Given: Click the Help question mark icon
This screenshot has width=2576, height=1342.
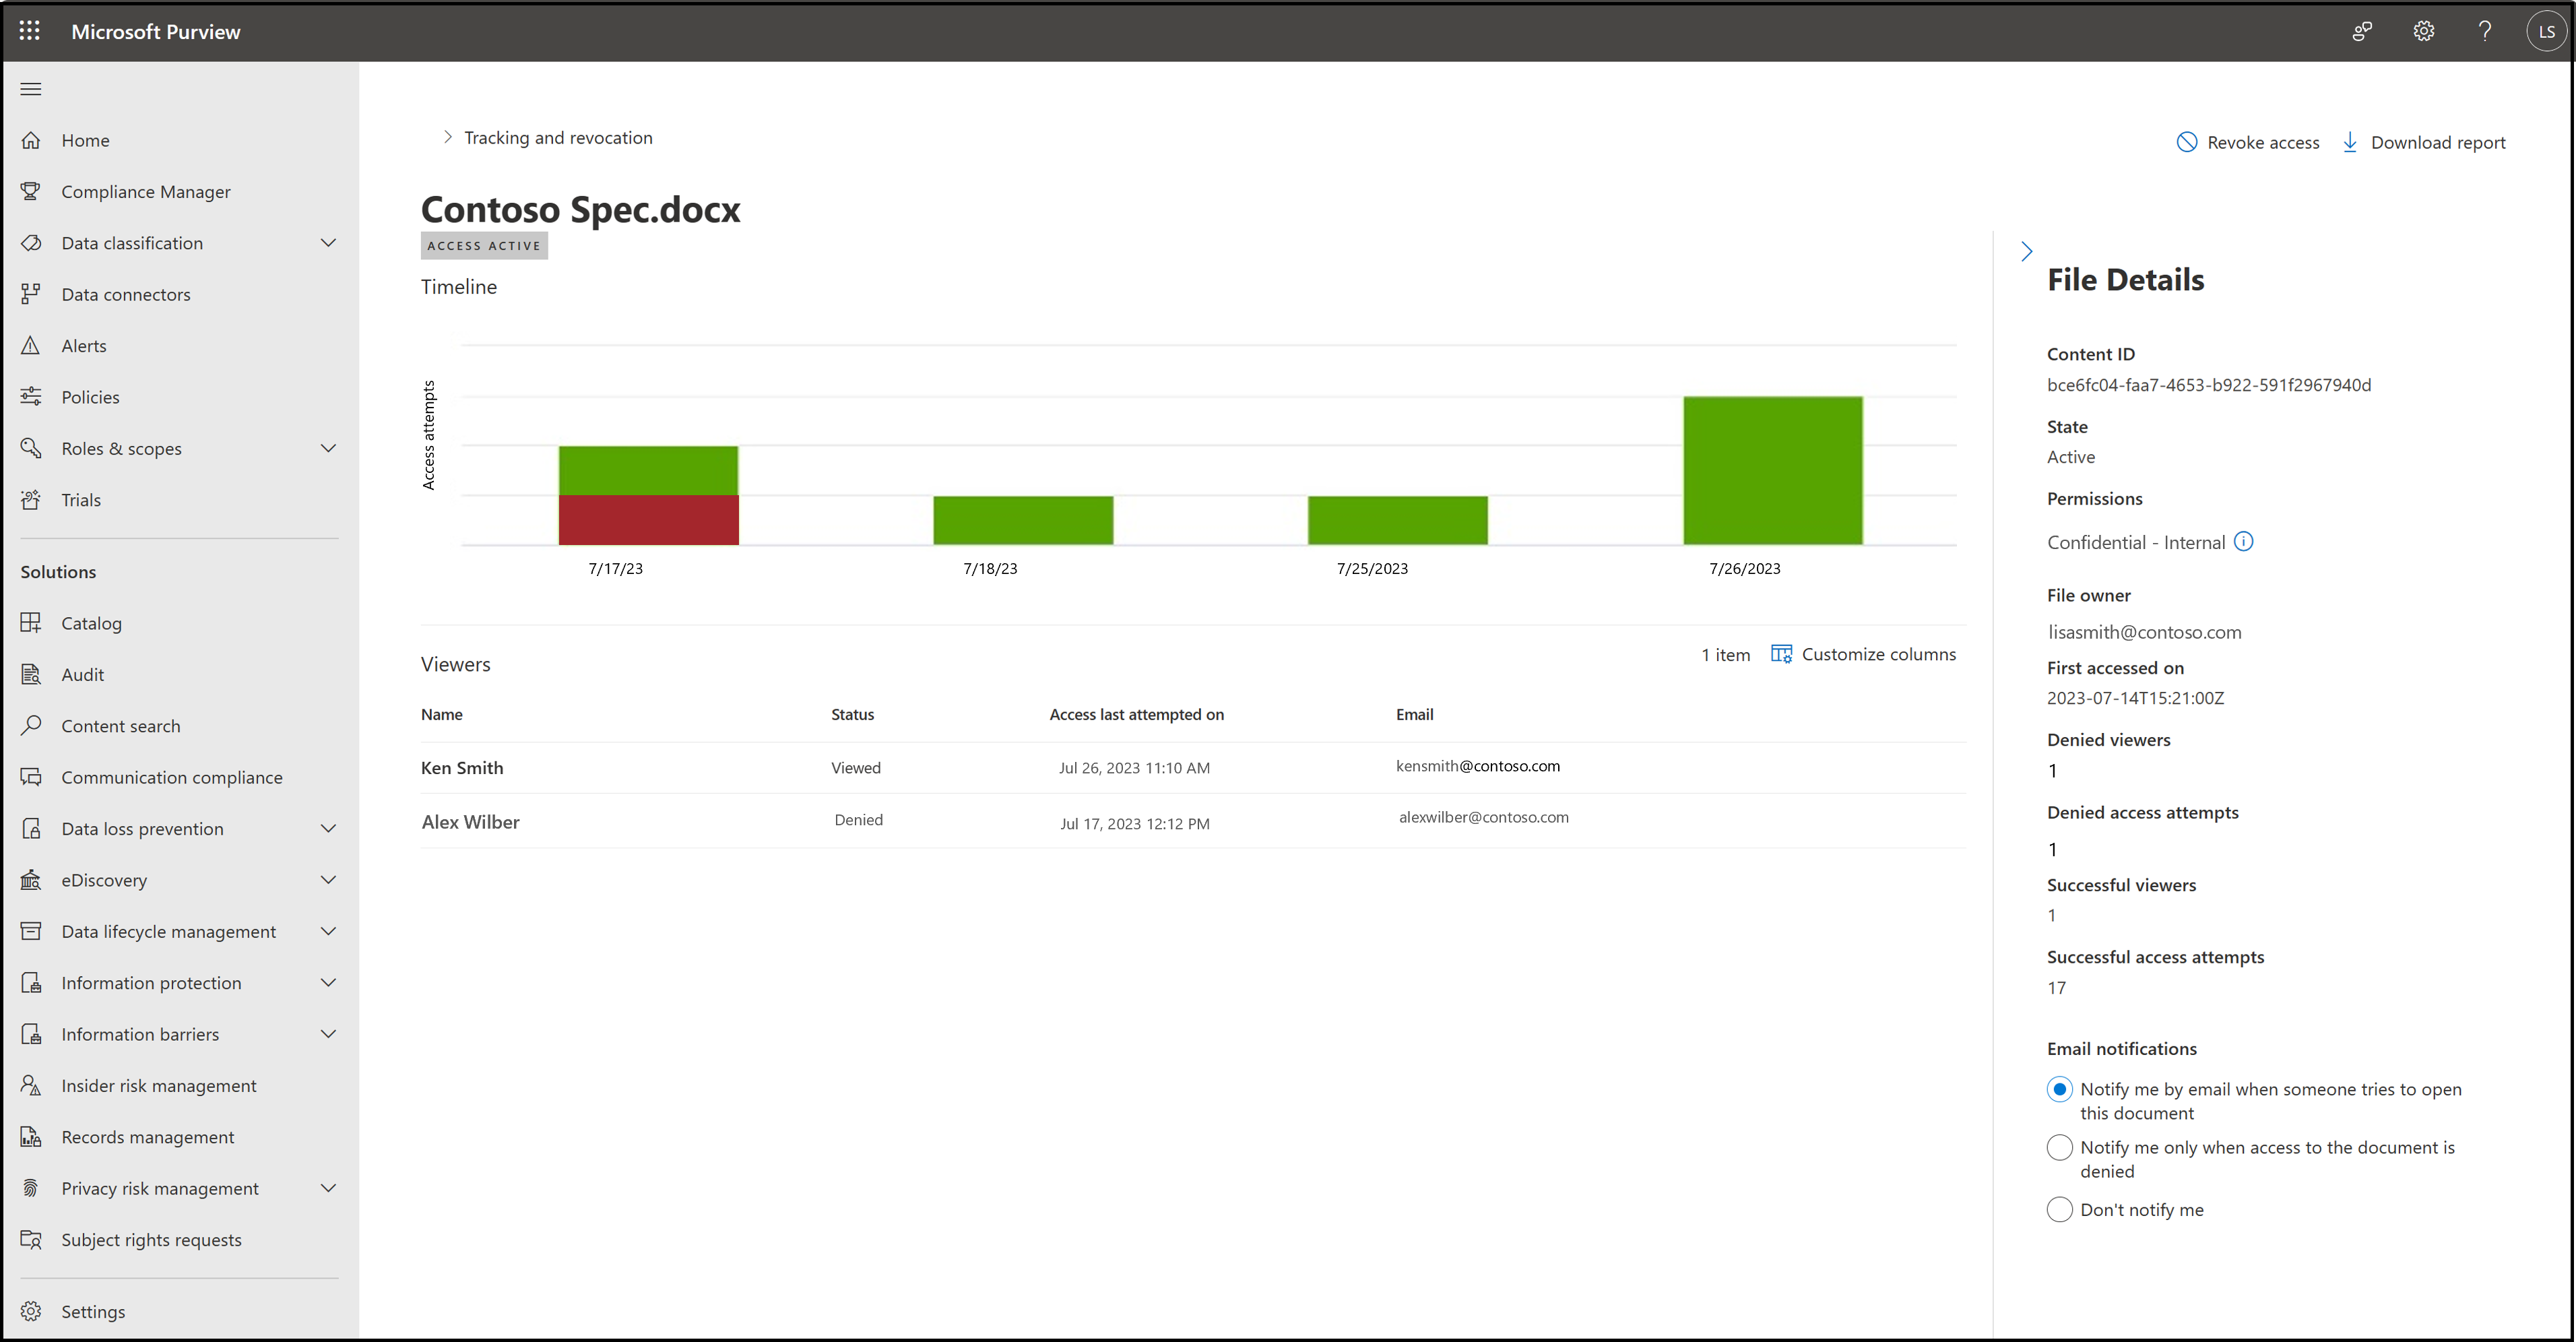Looking at the screenshot, I should pyautogui.click(x=2486, y=31).
